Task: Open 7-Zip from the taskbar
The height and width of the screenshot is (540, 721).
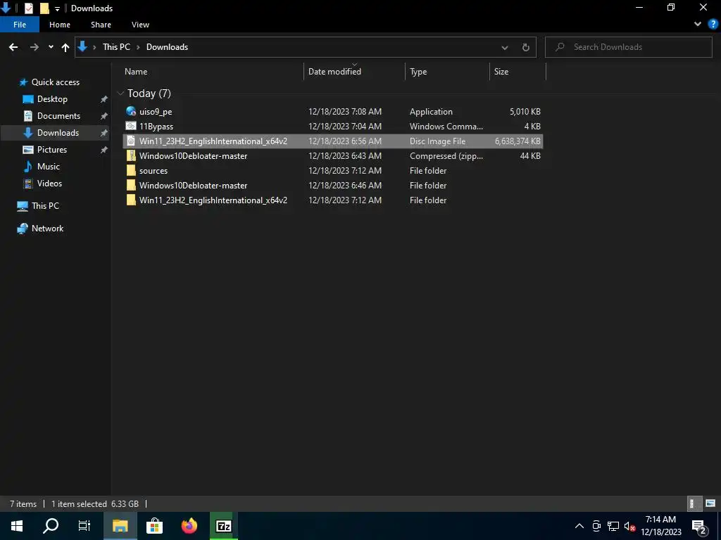Action: (224, 526)
